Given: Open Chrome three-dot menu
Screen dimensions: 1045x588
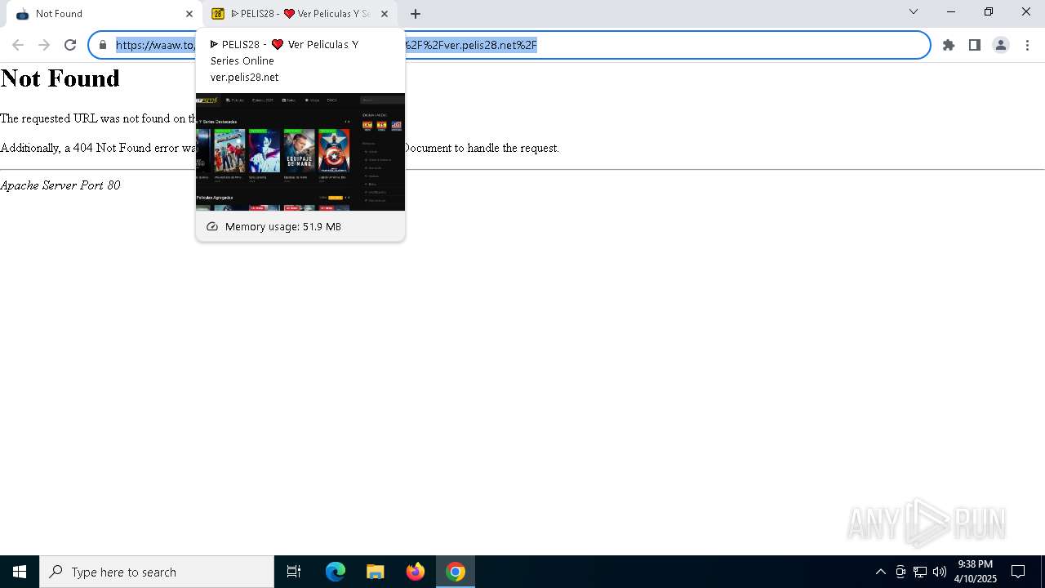Looking at the screenshot, I should click(1027, 45).
